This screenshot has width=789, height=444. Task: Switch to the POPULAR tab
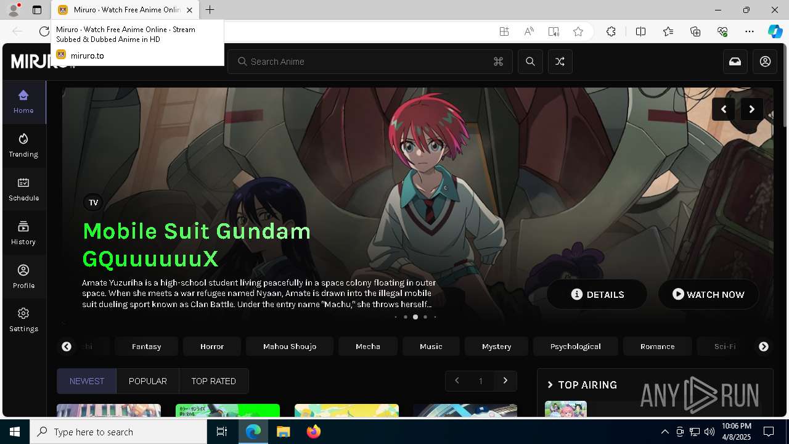coord(148,381)
